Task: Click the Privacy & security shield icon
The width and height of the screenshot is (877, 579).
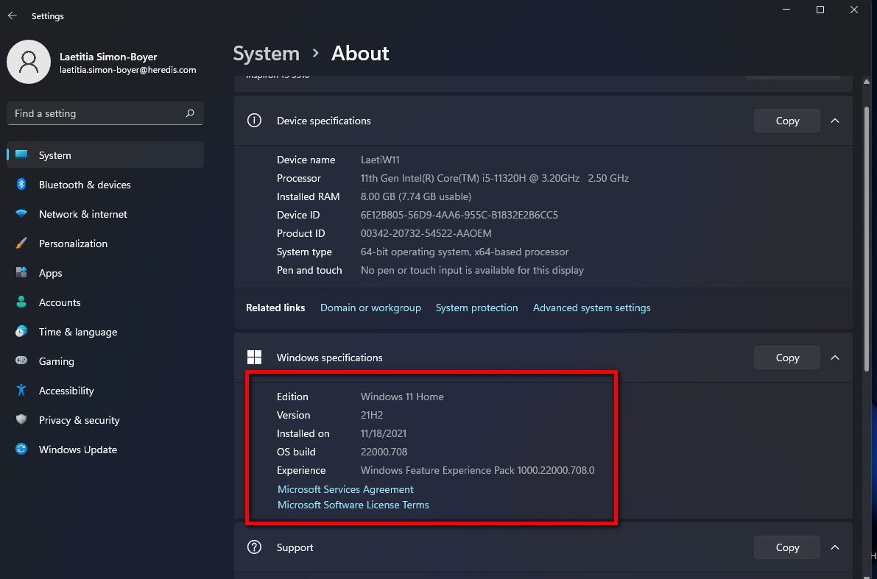Action: pos(21,420)
